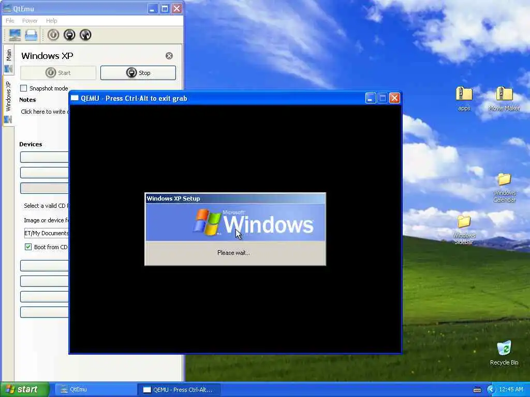The width and height of the screenshot is (530, 397).
Task: Expand the last collapsed section at panel bottom
Action: pyautogui.click(x=45, y=312)
